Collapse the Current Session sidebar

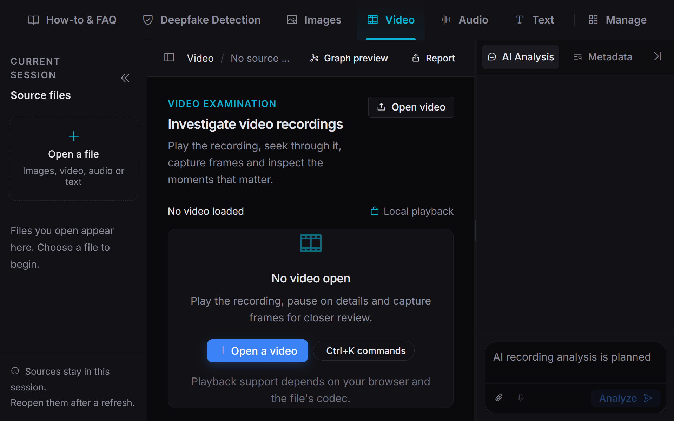point(125,78)
